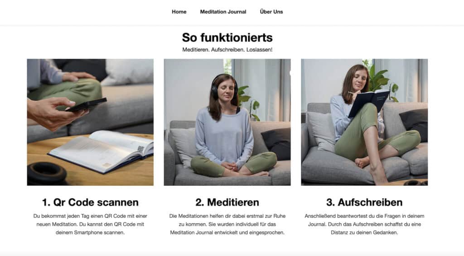Open the QR code scanning photo
The width and height of the screenshot is (464, 256).
pyautogui.click(x=90, y=122)
